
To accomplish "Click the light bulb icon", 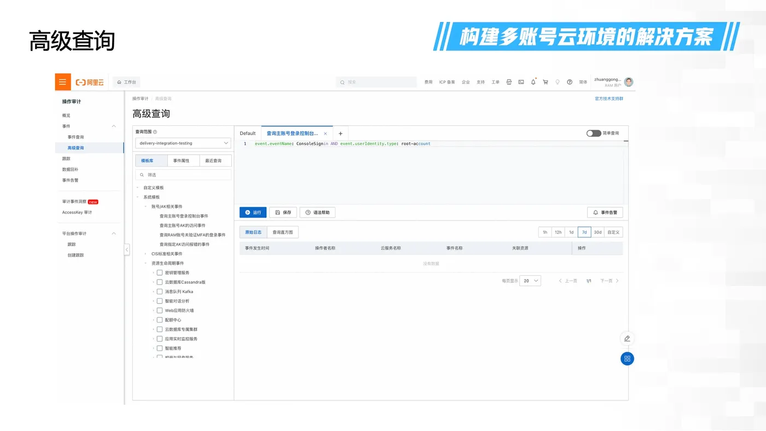I will click(x=558, y=82).
